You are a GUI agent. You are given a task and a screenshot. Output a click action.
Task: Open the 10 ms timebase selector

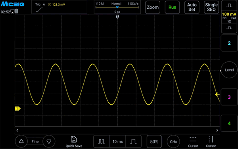(117, 141)
